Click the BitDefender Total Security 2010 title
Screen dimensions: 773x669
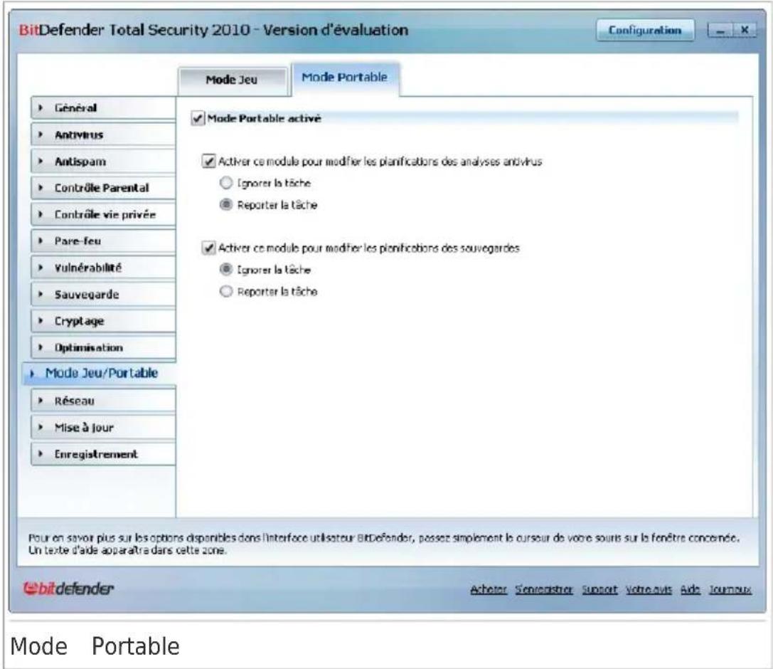coord(213,30)
